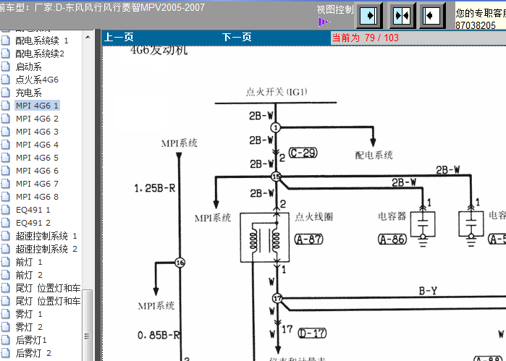Open 前灯 2 page
The height and width of the screenshot is (361, 506).
[x=29, y=275]
